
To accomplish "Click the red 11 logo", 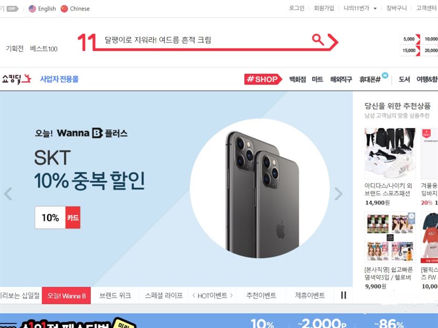I will tap(87, 42).
